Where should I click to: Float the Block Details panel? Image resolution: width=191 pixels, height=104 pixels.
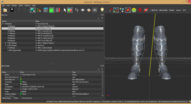click(x=101, y=66)
